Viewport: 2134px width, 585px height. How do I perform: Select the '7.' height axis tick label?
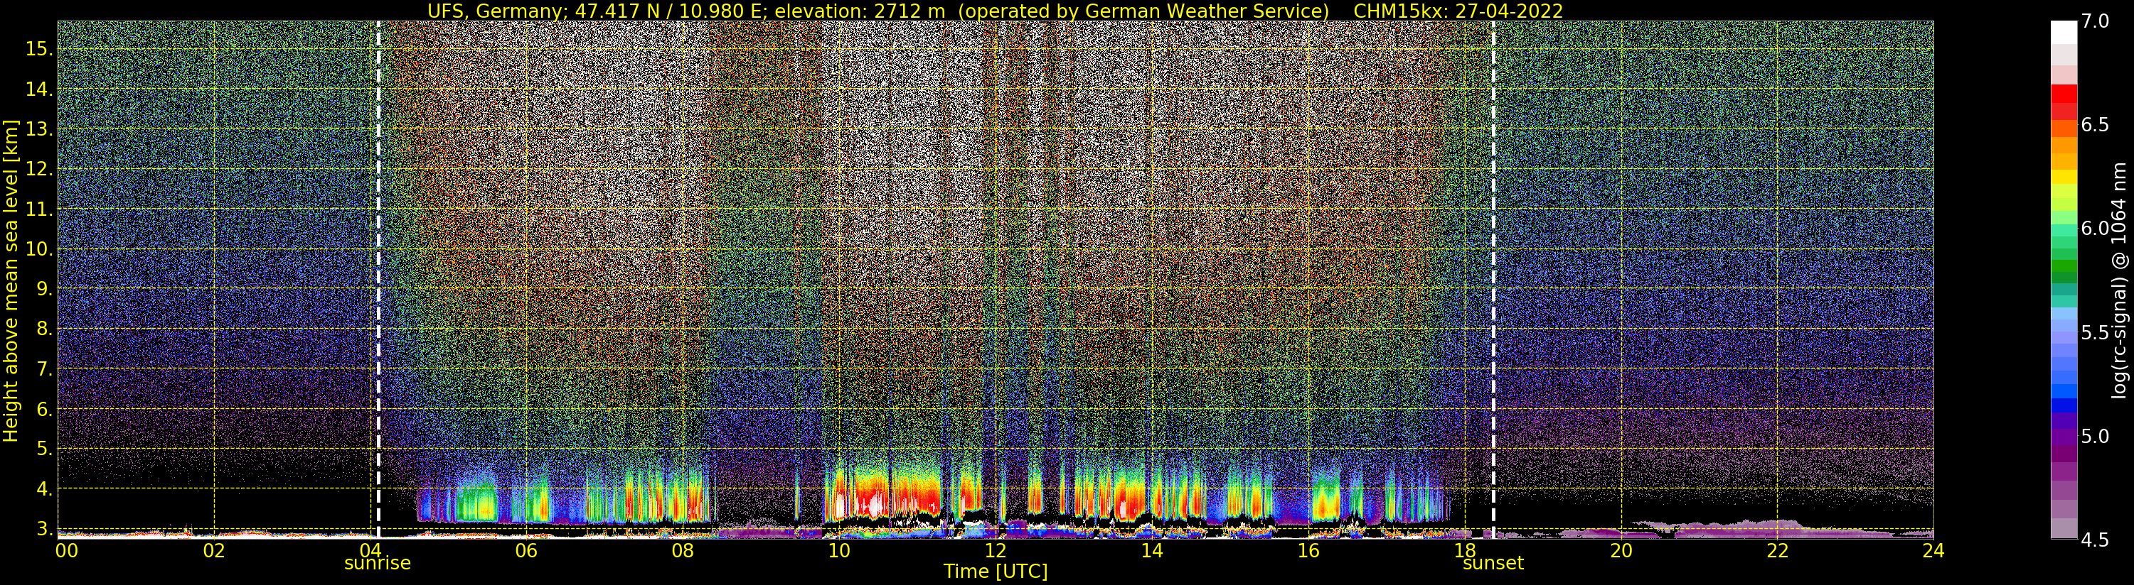click(44, 369)
